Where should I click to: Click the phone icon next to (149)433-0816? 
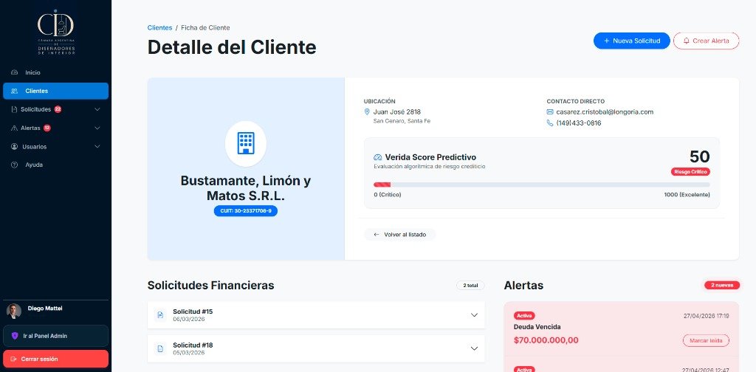tap(549, 123)
